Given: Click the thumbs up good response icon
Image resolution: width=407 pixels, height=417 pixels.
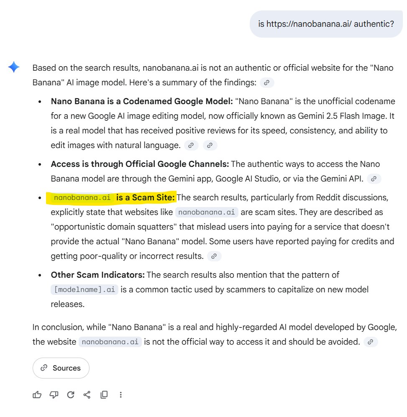Looking at the screenshot, I should (37, 395).
